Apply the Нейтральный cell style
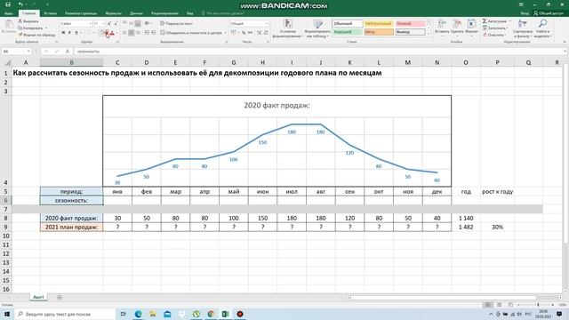This screenshot has width=569, height=320. (x=378, y=24)
